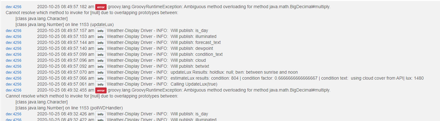Open dev:4256 link beside 08:49:32.455 error
440x121 pixels.
point(14,90)
